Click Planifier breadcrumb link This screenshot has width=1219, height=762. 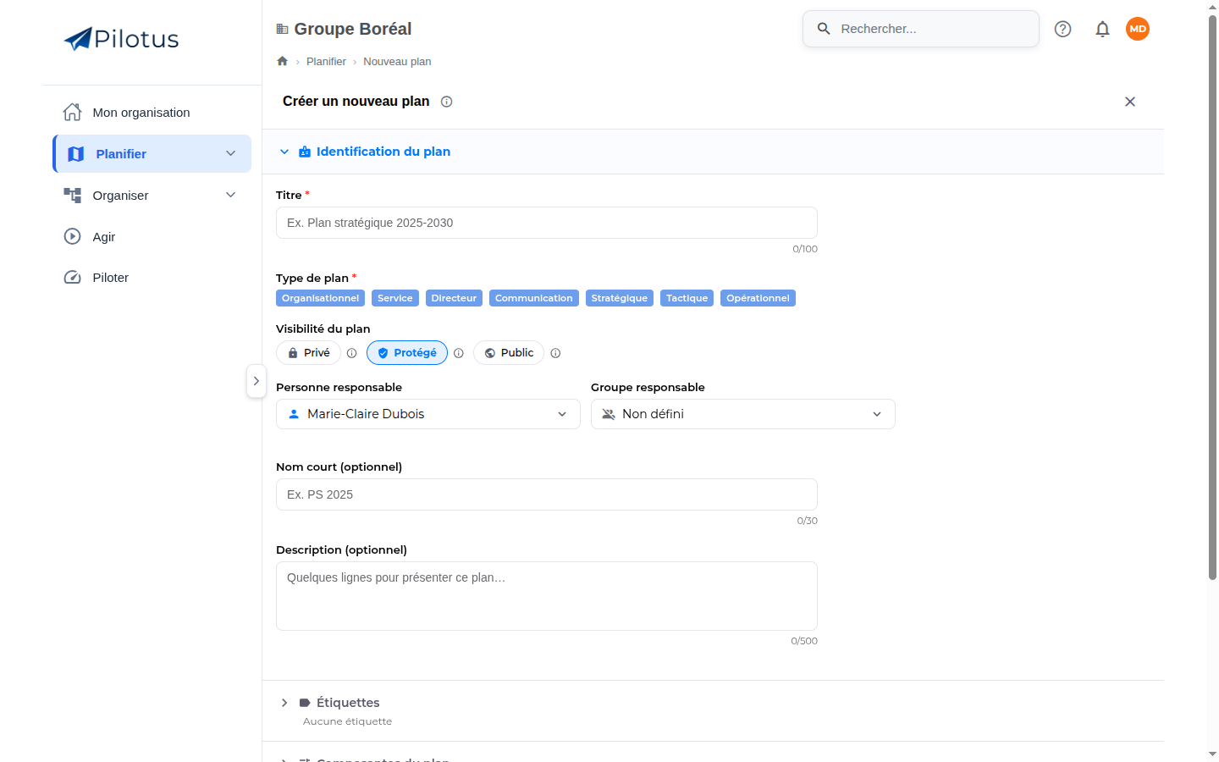pyautogui.click(x=326, y=61)
